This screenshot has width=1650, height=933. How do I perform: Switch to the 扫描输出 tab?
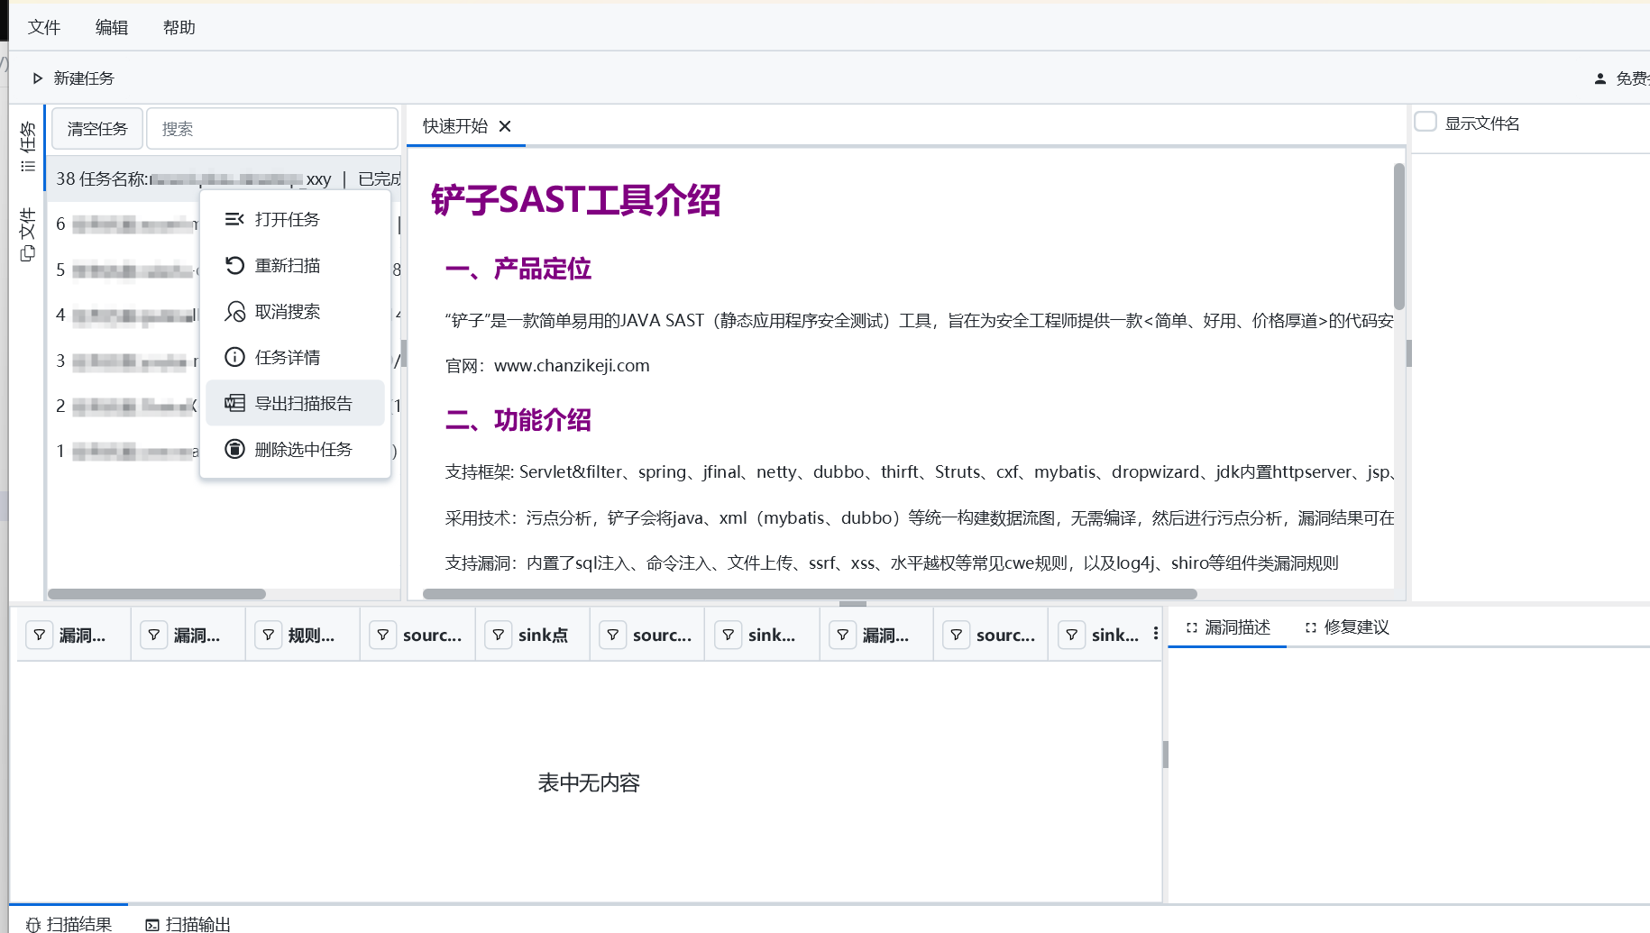(188, 923)
